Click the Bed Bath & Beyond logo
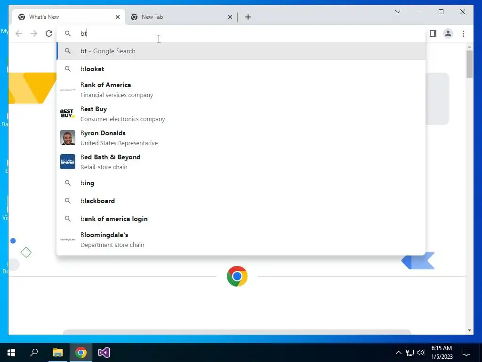The image size is (482, 362). coord(68,162)
